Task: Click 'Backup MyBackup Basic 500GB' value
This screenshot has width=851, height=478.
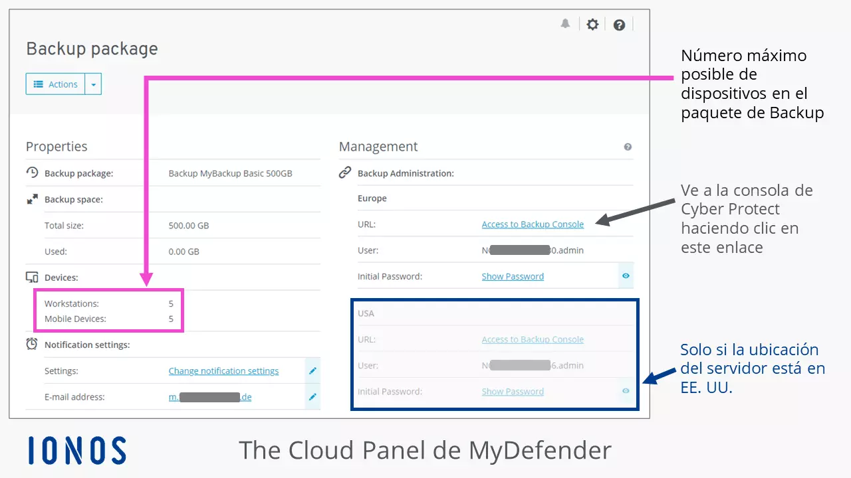Action: pyautogui.click(x=231, y=173)
